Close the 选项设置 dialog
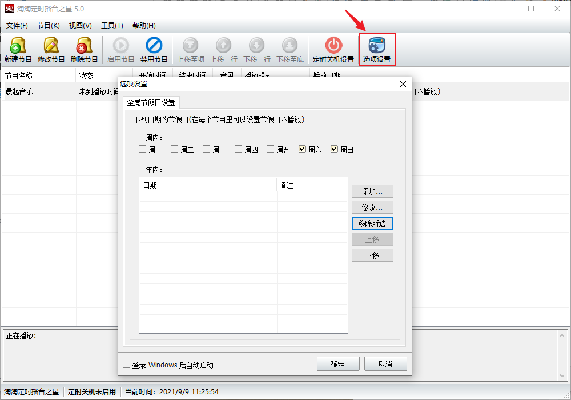Image resolution: width=571 pixels, height=400 pixels. [x=403, y=84]
